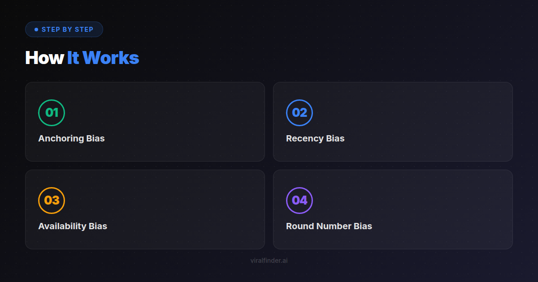Open the Recency Bias card
This screenshot has height=282, width=538.
392,121
